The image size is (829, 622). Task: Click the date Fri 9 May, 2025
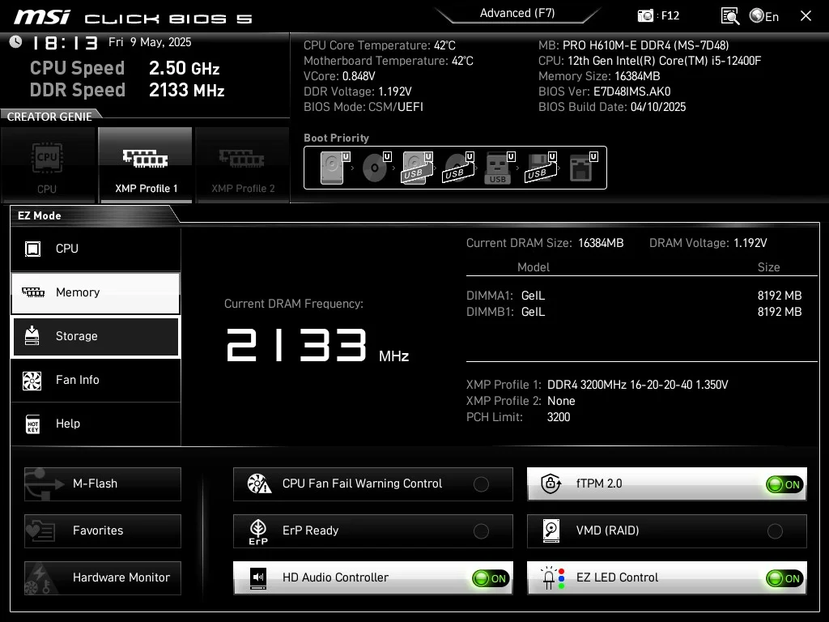(x=150, y=42)
